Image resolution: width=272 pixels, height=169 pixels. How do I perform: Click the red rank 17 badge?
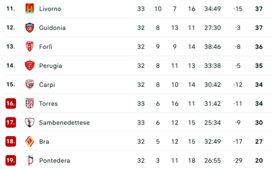(x=11, y=122)
